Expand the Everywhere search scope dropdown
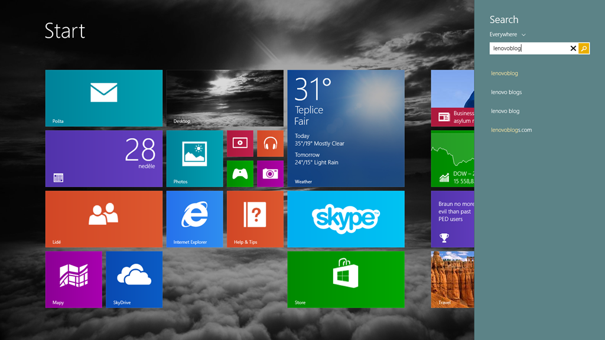This screenshot has height=340, width=605. tap(508, 35)
